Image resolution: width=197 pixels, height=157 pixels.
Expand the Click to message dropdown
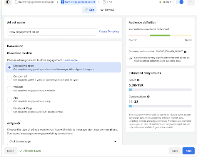point(63,141)
